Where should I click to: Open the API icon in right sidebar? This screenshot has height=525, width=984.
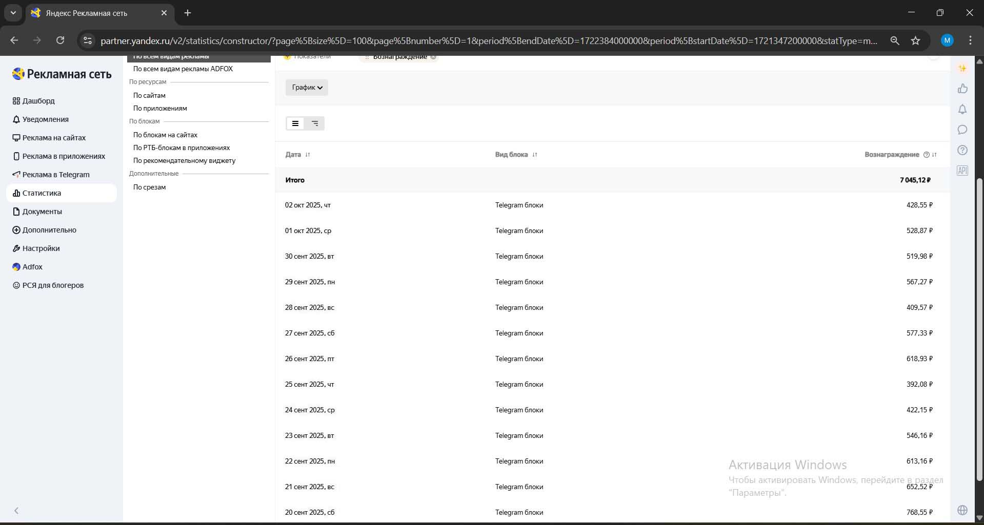coord(962,171)
